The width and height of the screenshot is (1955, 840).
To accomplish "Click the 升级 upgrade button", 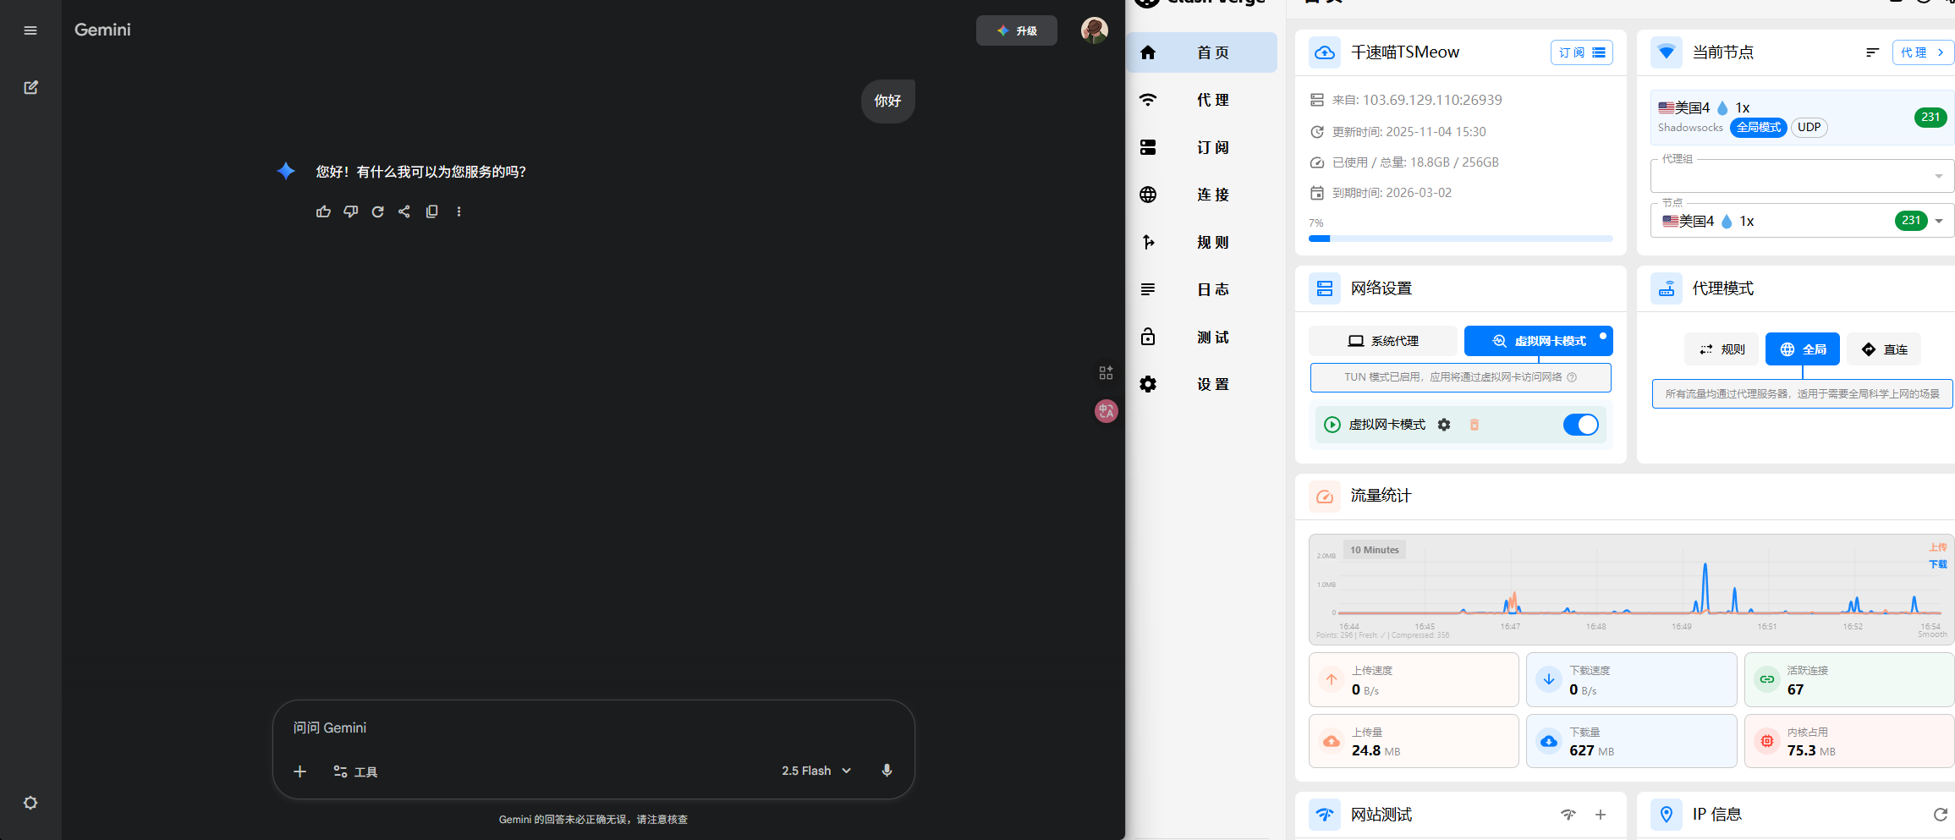I will (1016, 30).
